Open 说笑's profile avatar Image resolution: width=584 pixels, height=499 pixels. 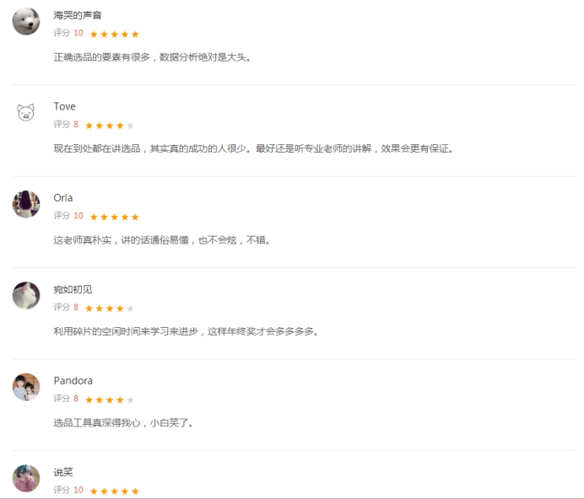click(26, 478)
